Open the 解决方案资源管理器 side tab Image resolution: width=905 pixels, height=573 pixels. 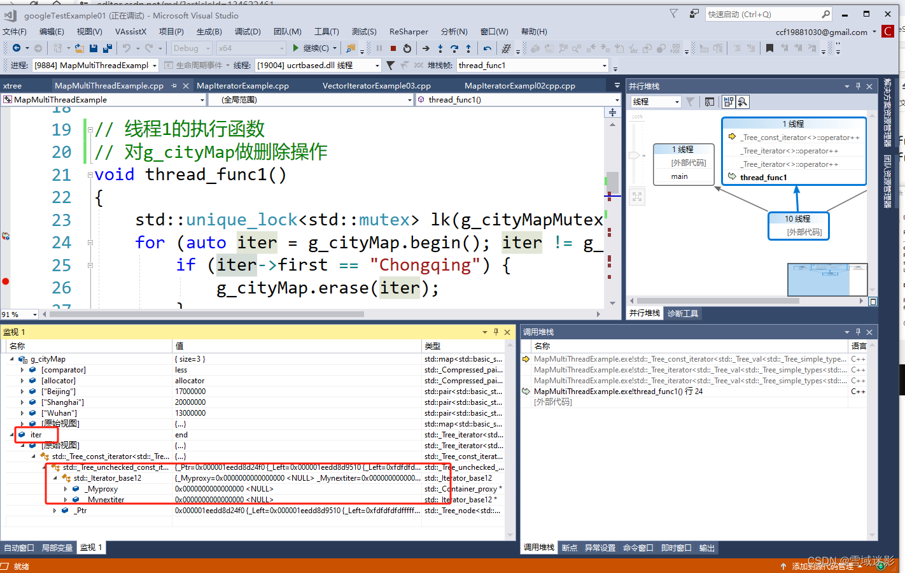tap(887, 112)
